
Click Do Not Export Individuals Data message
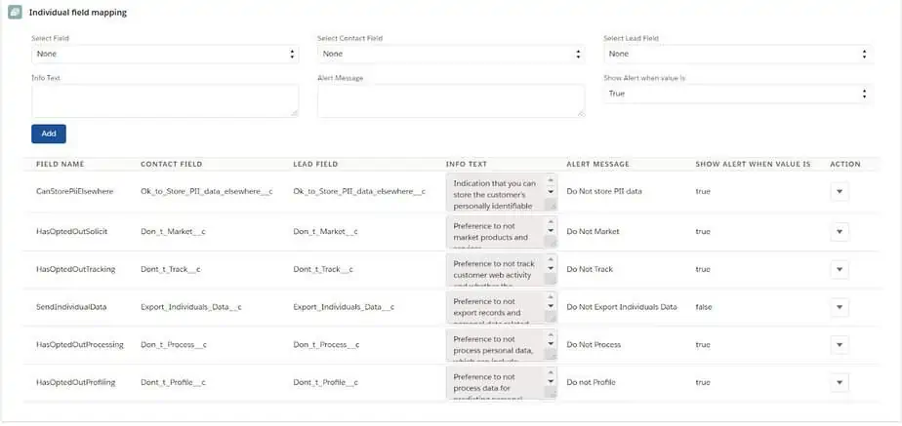point(622,307)
